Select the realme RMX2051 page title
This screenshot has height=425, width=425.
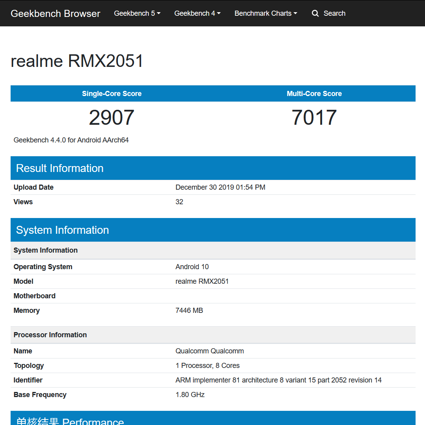(x=77, y=61)
